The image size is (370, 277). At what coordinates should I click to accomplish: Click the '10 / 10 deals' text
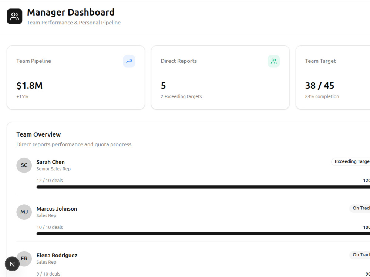(x=50, y=227)
